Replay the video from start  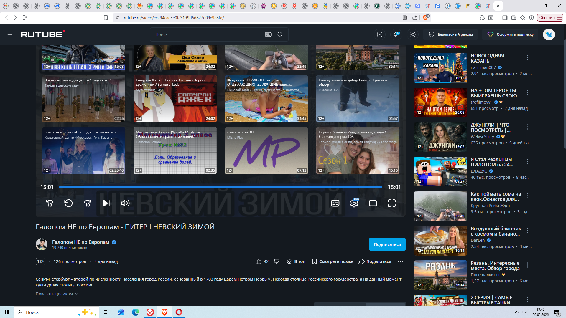tap(68, 203)
